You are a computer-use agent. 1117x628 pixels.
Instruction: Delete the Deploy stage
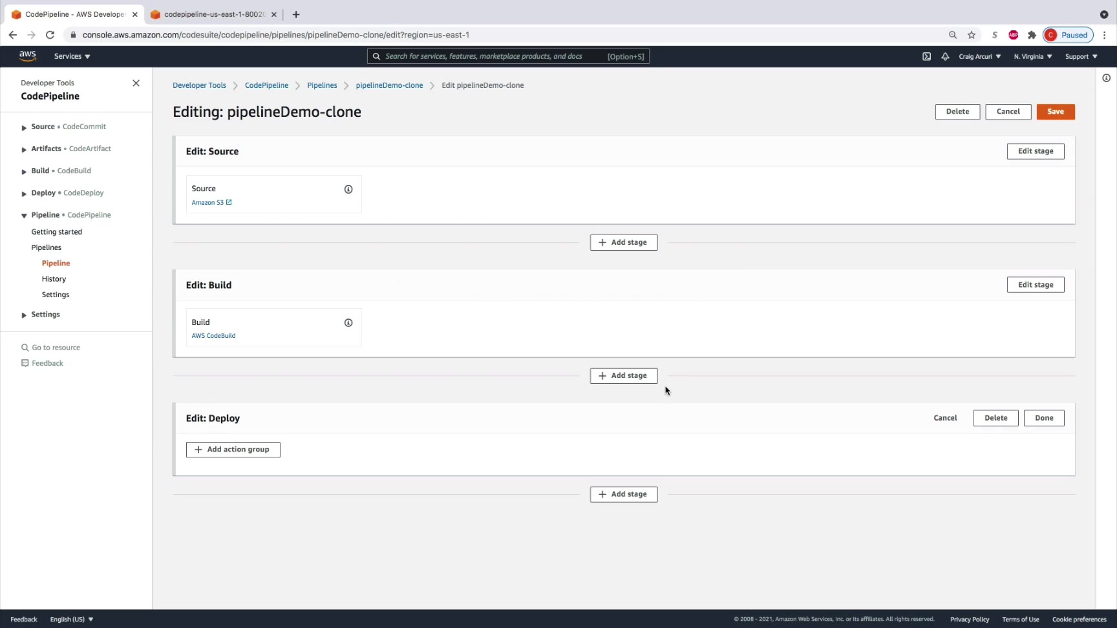coord(995,418)
